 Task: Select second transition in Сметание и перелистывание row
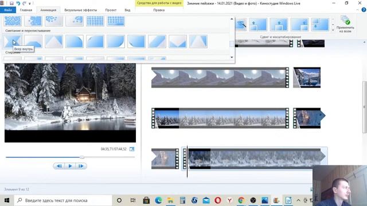33,41
